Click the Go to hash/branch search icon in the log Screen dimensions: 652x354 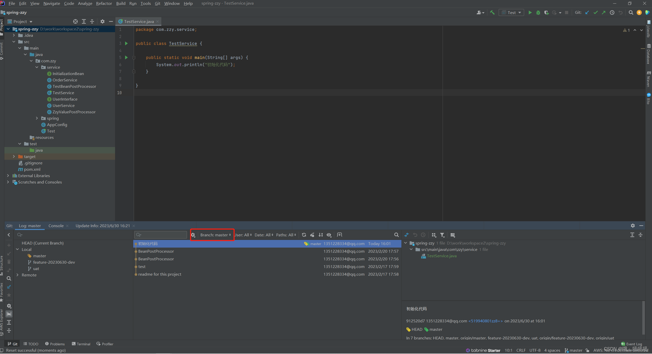[x=396, y=235]
